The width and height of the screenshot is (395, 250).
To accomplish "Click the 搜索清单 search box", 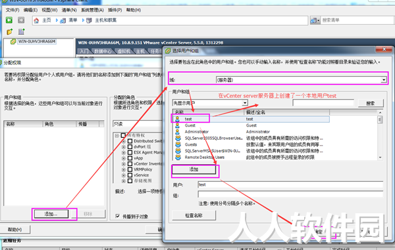I will click(x=357, y=20).
